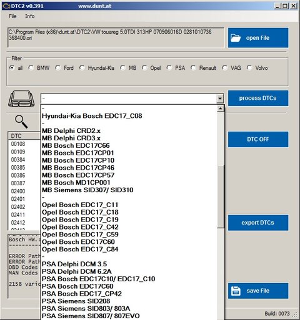Click the process DTCs button

(x=258, y=98)
